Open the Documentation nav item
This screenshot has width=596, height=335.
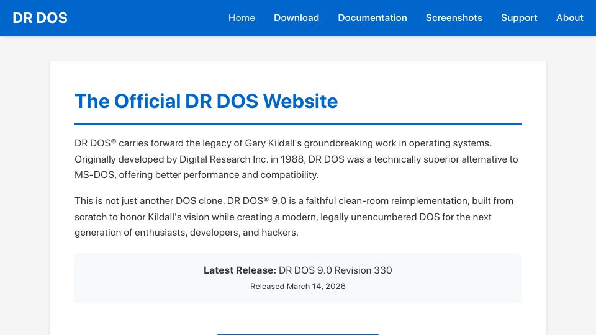coord(372,18)
